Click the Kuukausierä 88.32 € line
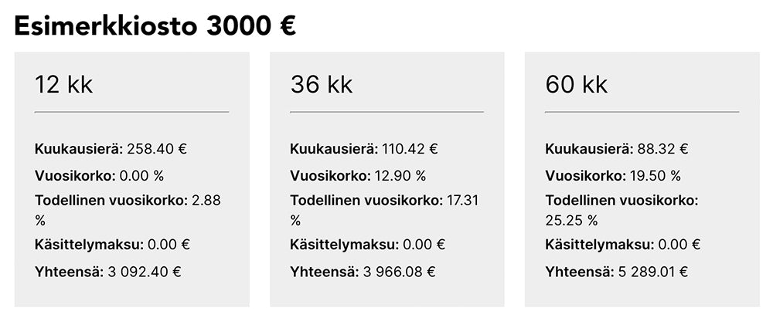Screen dimensions: 773x318 pos(616,149)
